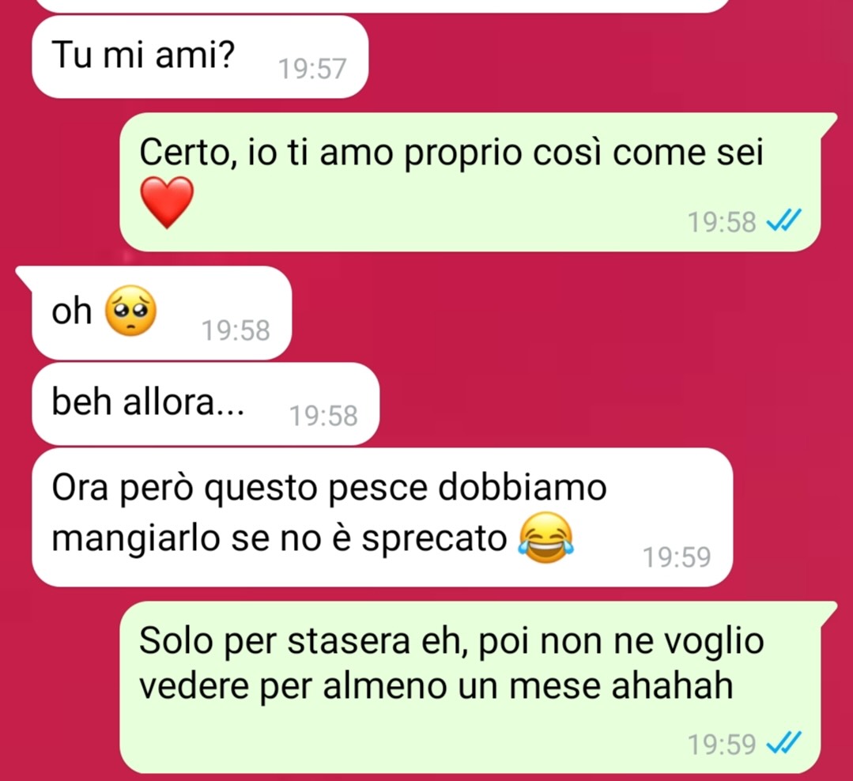Tap the 19:59 timestamp on fish message

[677, 557]
